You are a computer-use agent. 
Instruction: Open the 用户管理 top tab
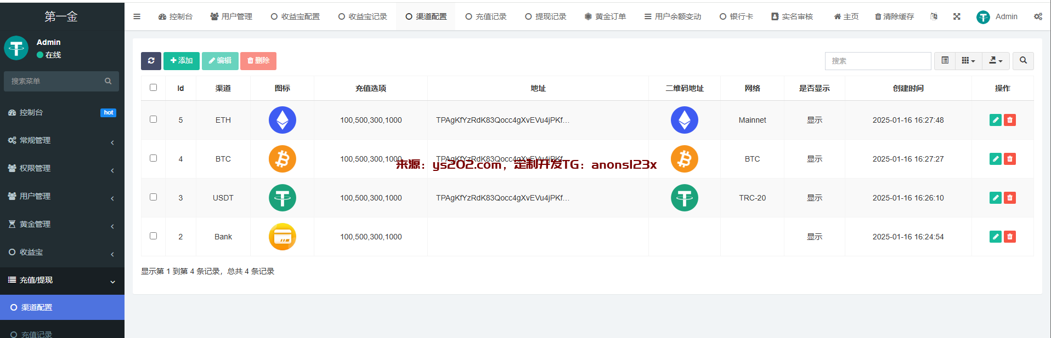(231, 16)
